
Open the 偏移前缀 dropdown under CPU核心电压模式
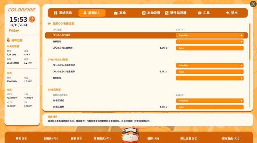(x=209, y=42)
